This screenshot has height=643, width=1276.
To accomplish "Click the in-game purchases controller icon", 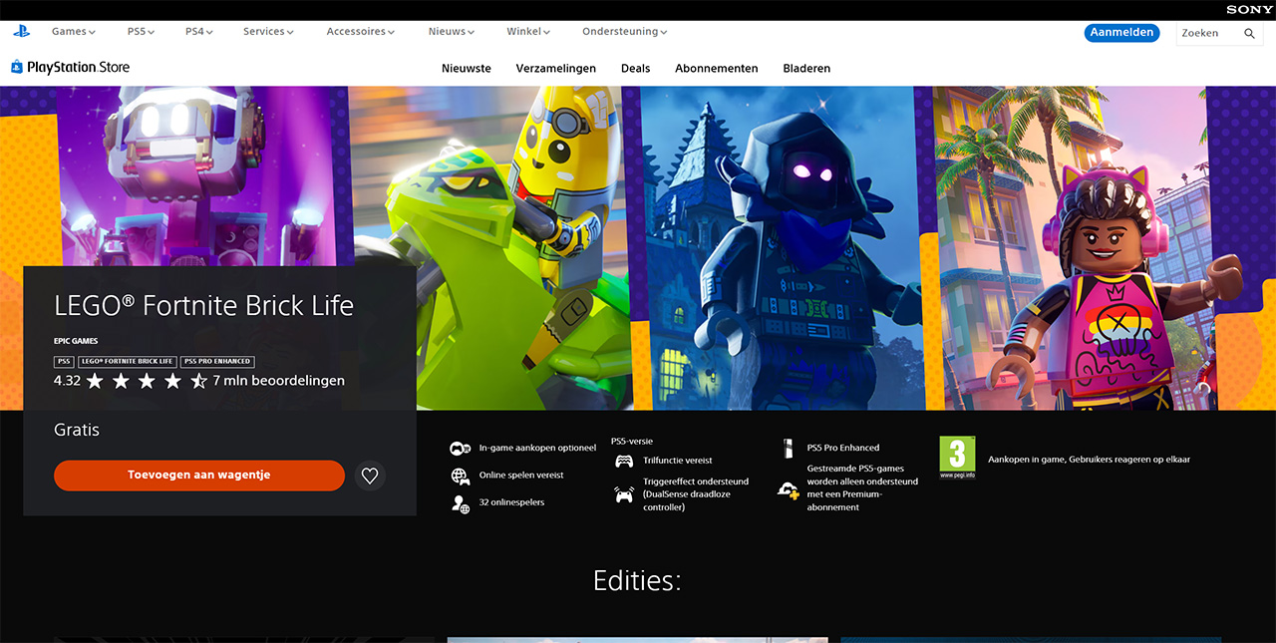I will [x=460, y=449].
